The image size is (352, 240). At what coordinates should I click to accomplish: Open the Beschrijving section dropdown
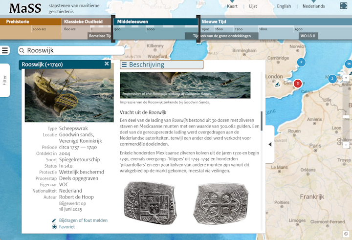pos(162,65)
